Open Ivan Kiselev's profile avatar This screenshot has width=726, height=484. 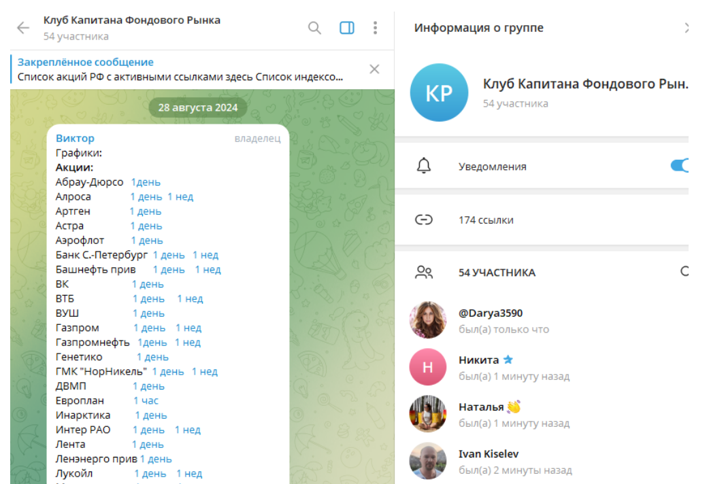pyautogui.click(x=428, y=461)
